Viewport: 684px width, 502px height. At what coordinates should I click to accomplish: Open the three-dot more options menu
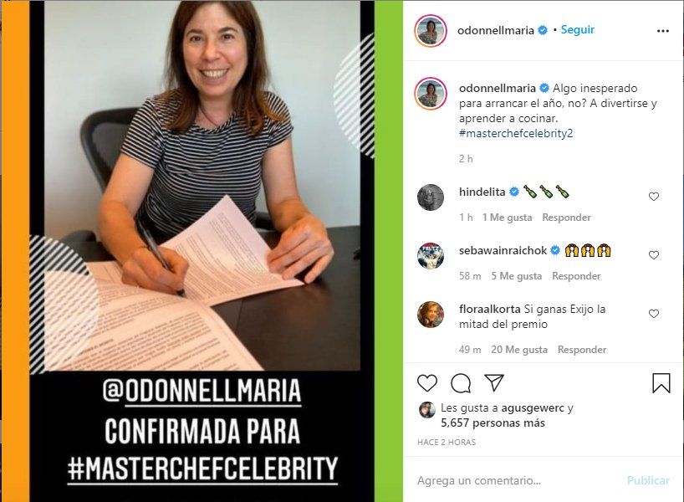coord(662,31)
